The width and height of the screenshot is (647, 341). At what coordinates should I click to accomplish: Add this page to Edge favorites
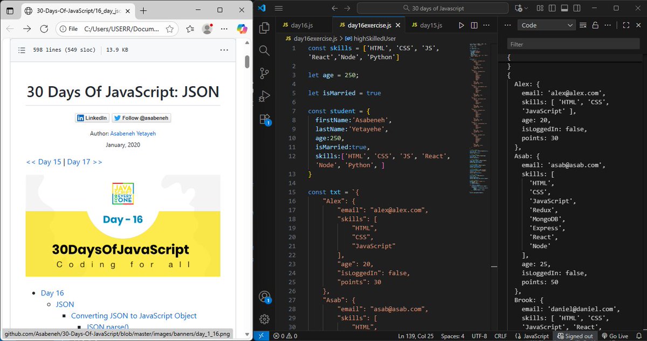[170, 29]
